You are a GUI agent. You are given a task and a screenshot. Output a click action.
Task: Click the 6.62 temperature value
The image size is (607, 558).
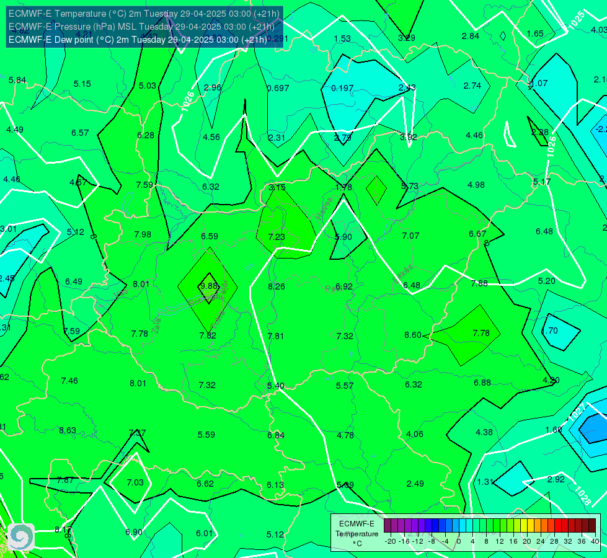point(205,484)
